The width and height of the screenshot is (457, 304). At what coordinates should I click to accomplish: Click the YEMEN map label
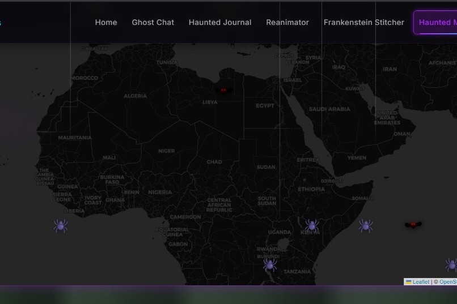tap(357, 158)
